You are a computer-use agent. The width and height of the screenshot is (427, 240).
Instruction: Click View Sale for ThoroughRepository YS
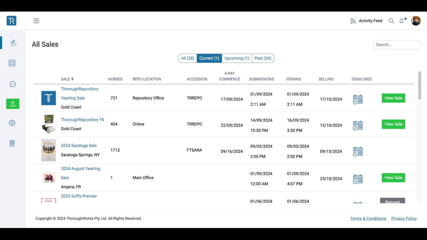coord(393,124)
